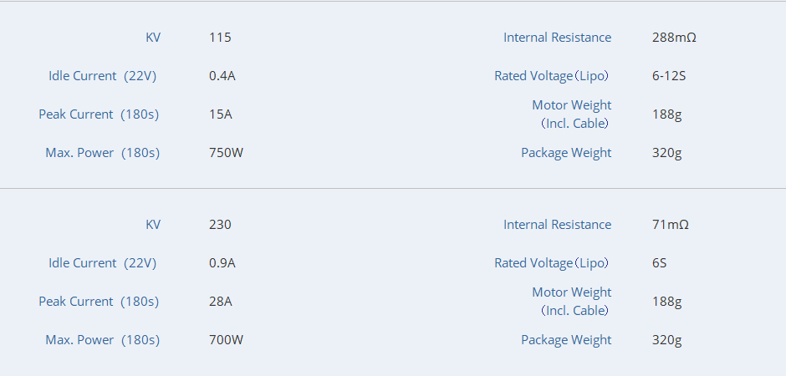Click the Internal Resistance label beside 288mΩ
Image resolution: width=786 pixels, height=376 pixels.
(557, 38)
